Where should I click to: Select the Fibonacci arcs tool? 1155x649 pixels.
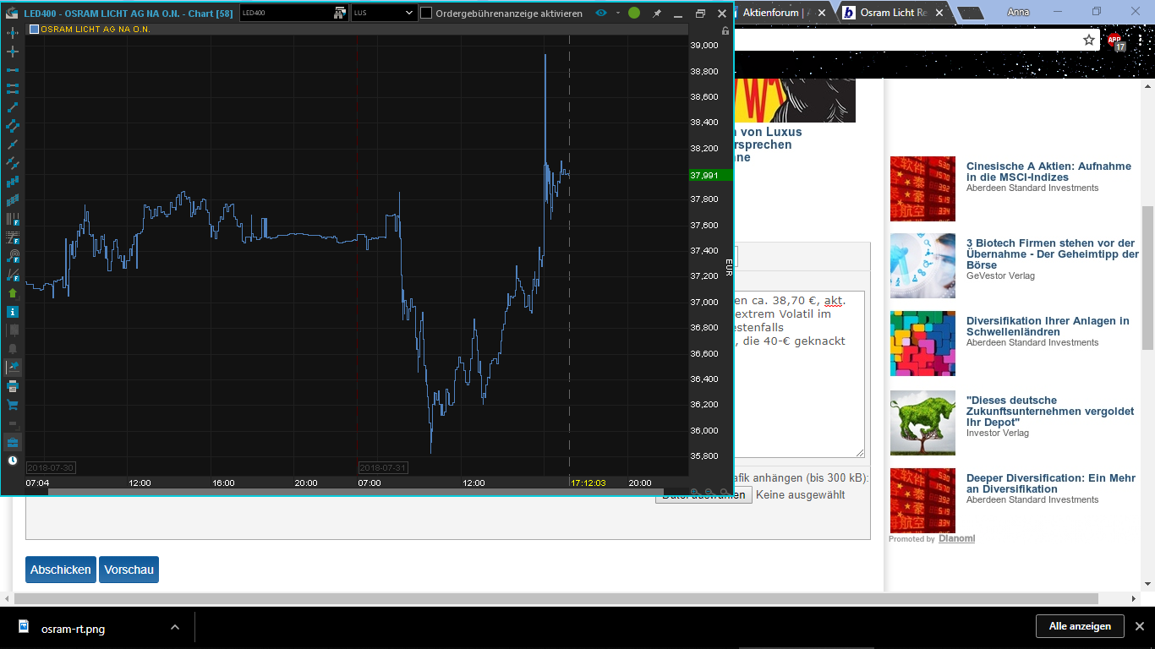(13, 256)
